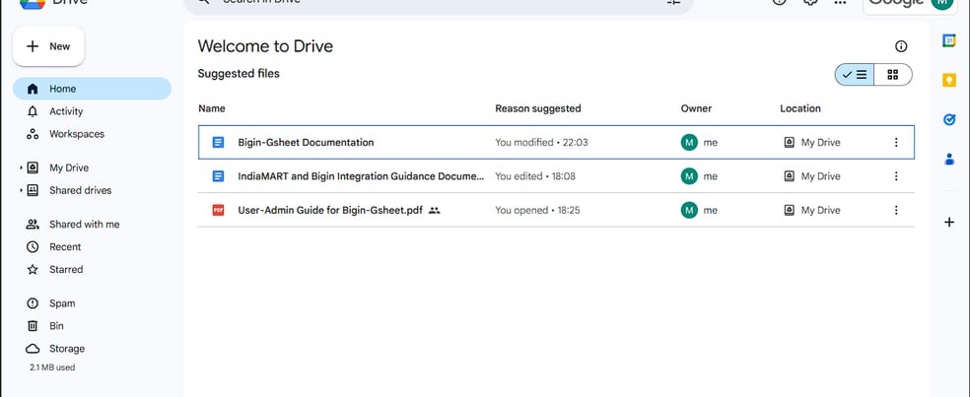
Task: Click Docs icon of IndiaMART document
Action: tap(218, 176)
